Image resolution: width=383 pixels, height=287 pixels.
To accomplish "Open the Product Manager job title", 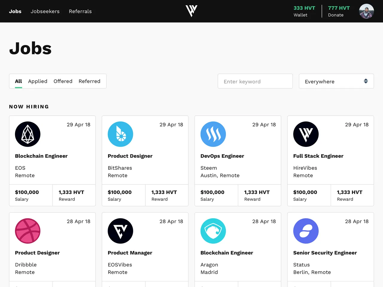I will click(x=130, y=253).
